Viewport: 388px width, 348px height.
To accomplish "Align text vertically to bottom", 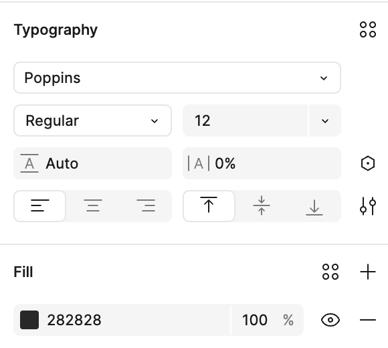I will (314, 206).
